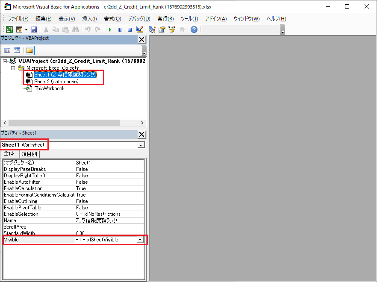Select Sheet2 (data cache) in the tree
377x282 pixels.
pos(56,82)
